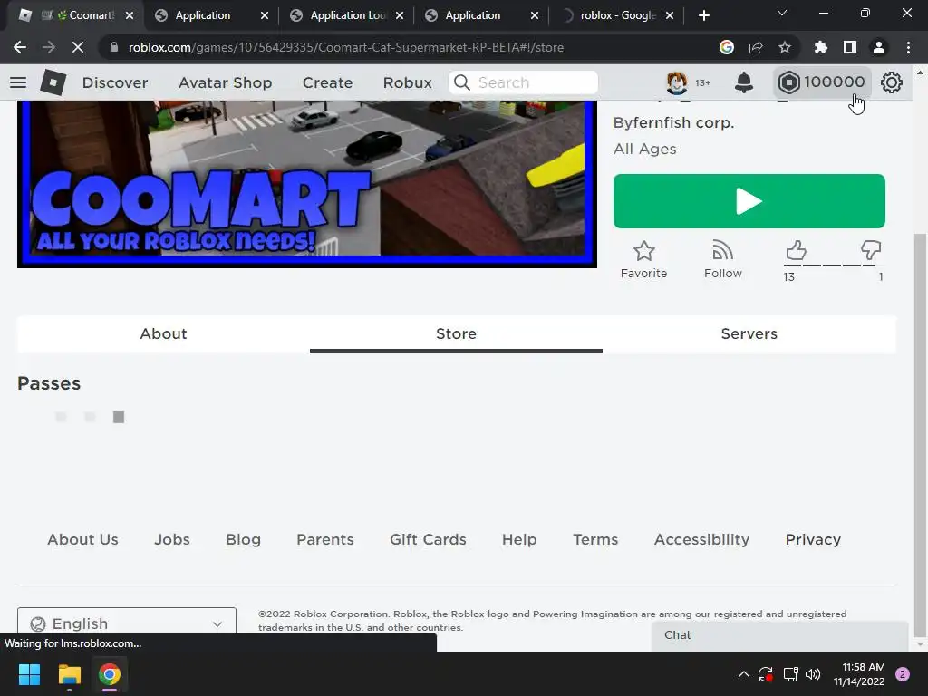Open the taskbar clock 11:58 AM
928x696 pixels.
859,674
